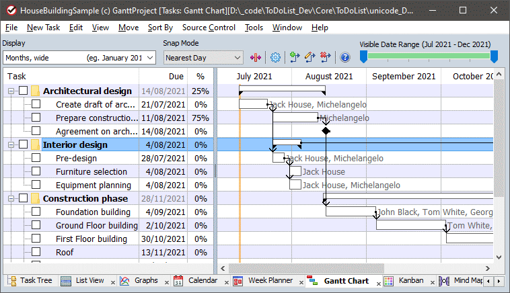Image resolution: width=510 pixels, height=293 pixels.
Task: Check the Pre-design task checkbox
Action: 36,159
